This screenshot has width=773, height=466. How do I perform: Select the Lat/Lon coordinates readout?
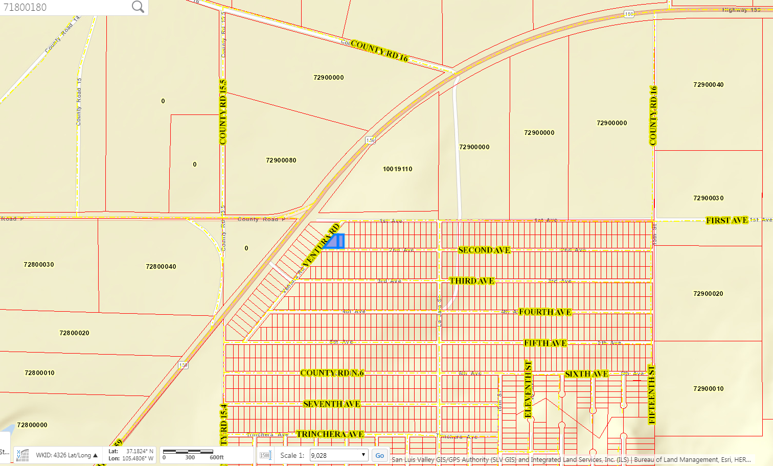[131, 455]
